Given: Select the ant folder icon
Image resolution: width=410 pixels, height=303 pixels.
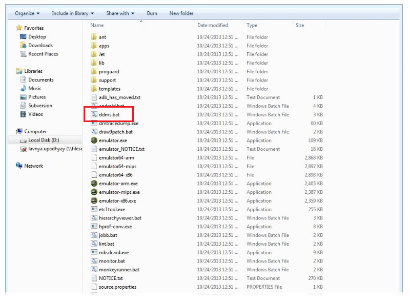Looking at the screenshot, I should coord(94,37).
